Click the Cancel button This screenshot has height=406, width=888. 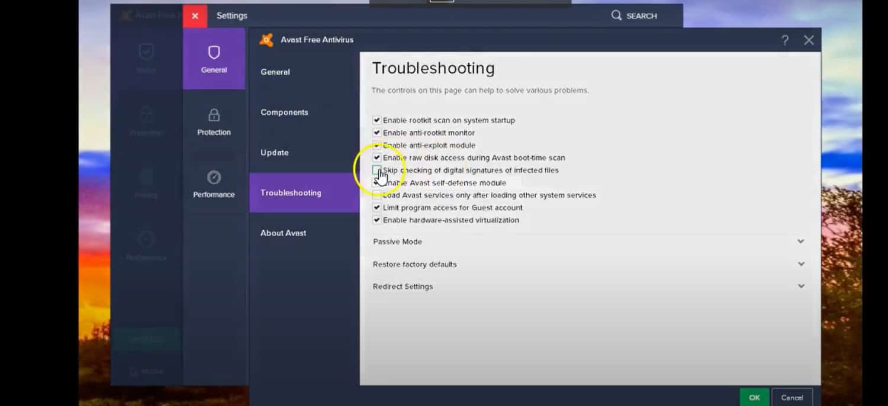pos(792,397)
